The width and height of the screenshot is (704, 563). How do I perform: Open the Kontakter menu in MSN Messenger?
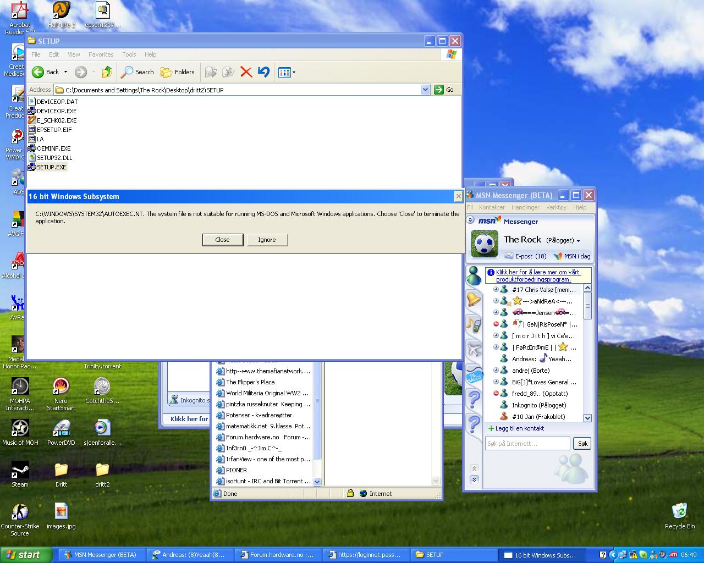point(492,207)
